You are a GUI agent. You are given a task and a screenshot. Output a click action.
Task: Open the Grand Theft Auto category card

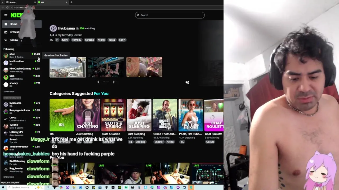pos(165,115)
